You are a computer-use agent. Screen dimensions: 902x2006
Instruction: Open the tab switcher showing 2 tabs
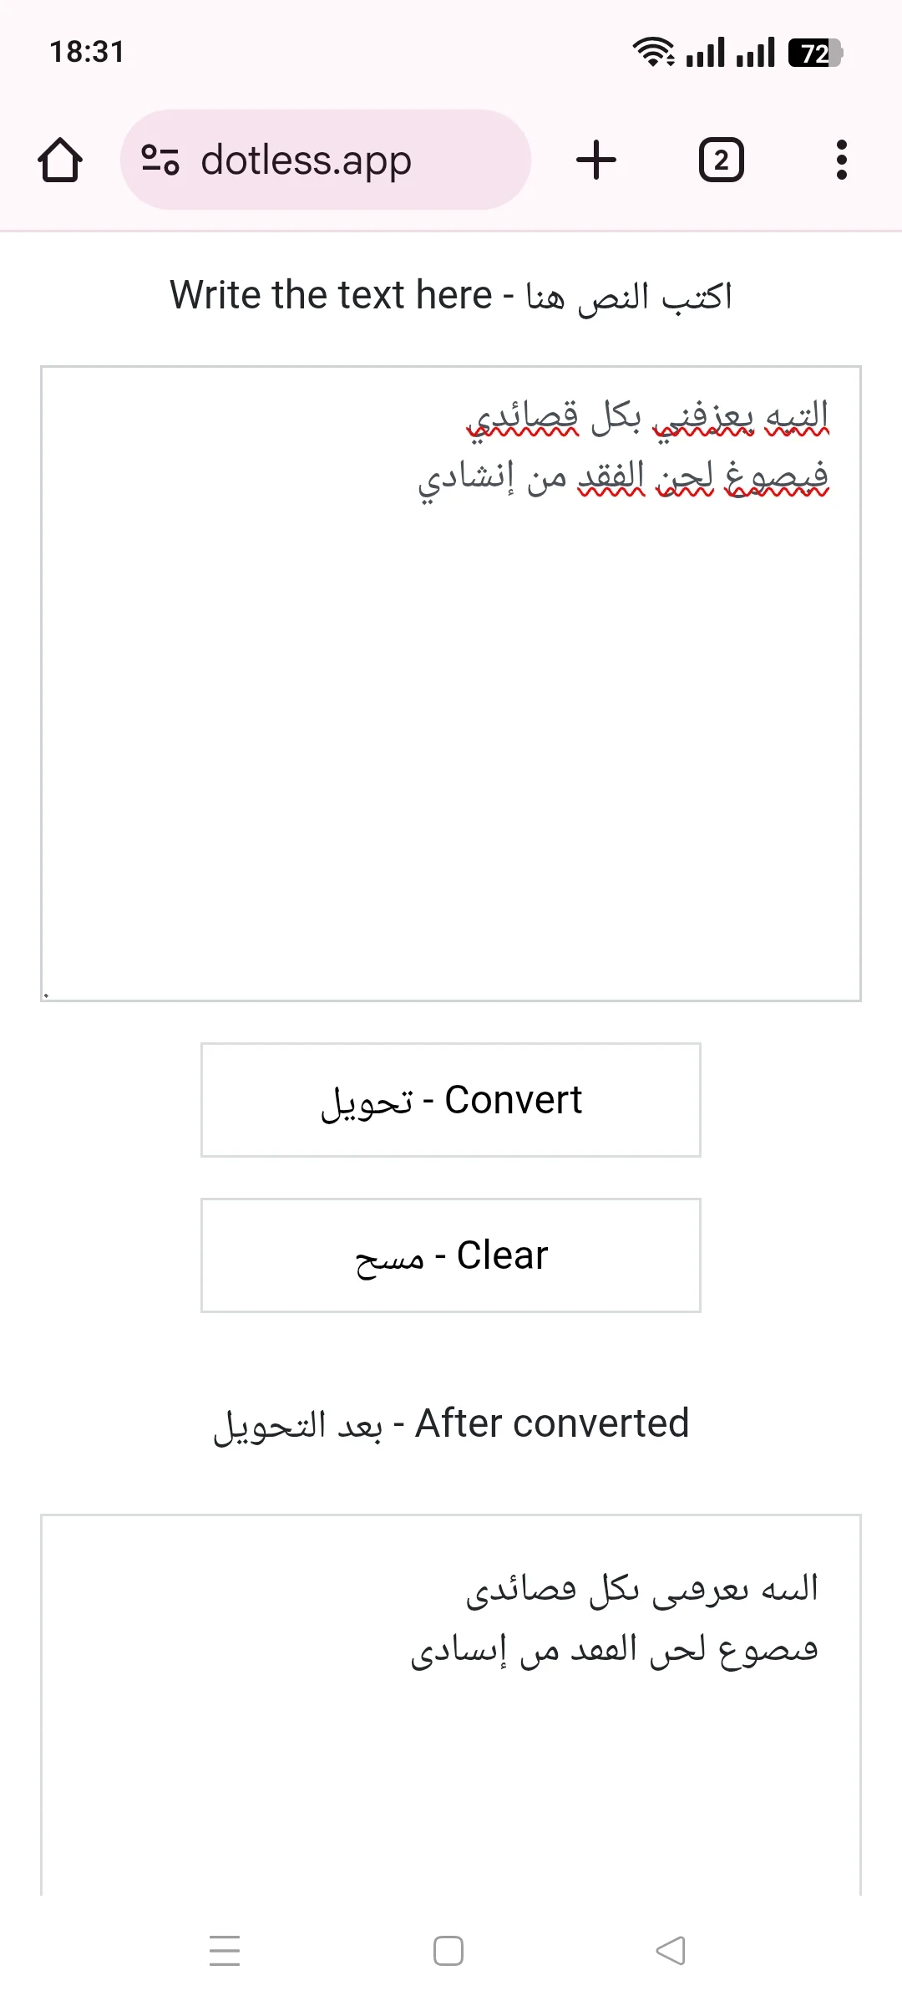pyautogui.click(x=721, y=160)
